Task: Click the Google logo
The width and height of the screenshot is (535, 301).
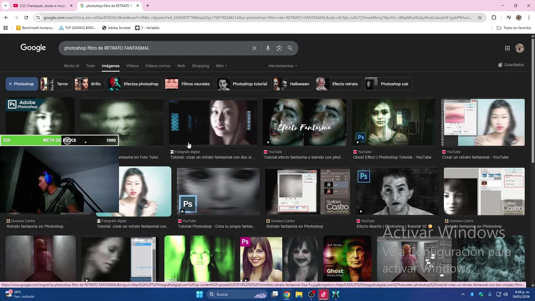Action: tap(33, 48)
